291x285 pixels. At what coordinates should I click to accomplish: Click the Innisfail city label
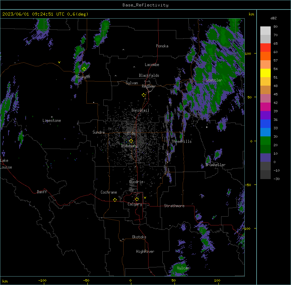(x=140, y=110)
